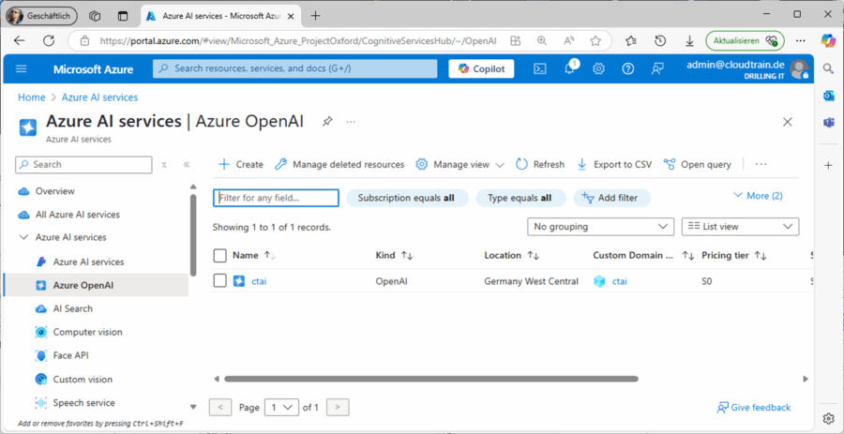The image size is (844, 434).
Task: Click the next page arrow button
Action: tap(338, 407)
